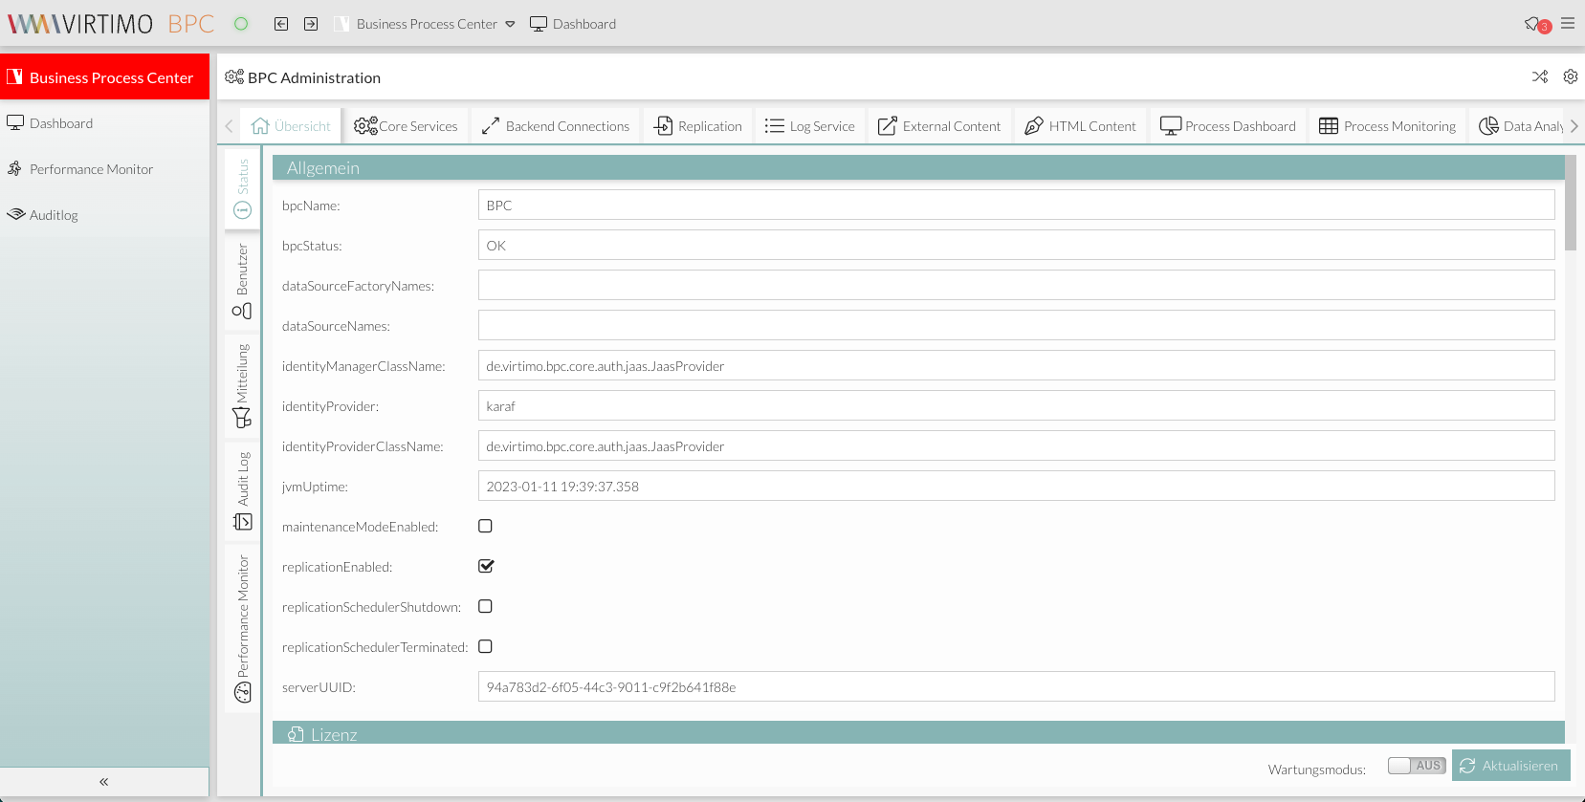Screen dimensions: 1585x802
Task: Open the hamburger menu in top bar
Action: click(x=1568, y=24)
